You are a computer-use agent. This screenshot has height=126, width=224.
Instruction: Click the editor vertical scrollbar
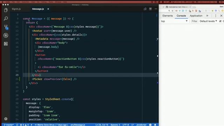click(x=157, y=67)
